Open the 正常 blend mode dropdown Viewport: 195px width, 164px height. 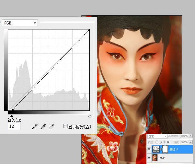(157, 136)
